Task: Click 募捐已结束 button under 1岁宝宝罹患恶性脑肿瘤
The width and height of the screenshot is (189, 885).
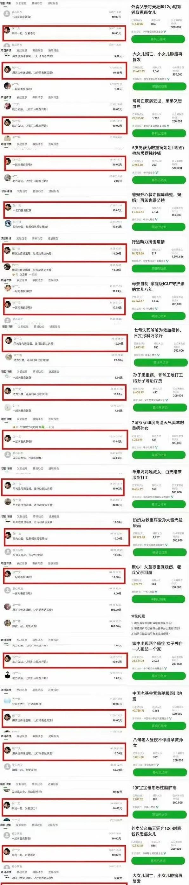Action: point(159,815)
